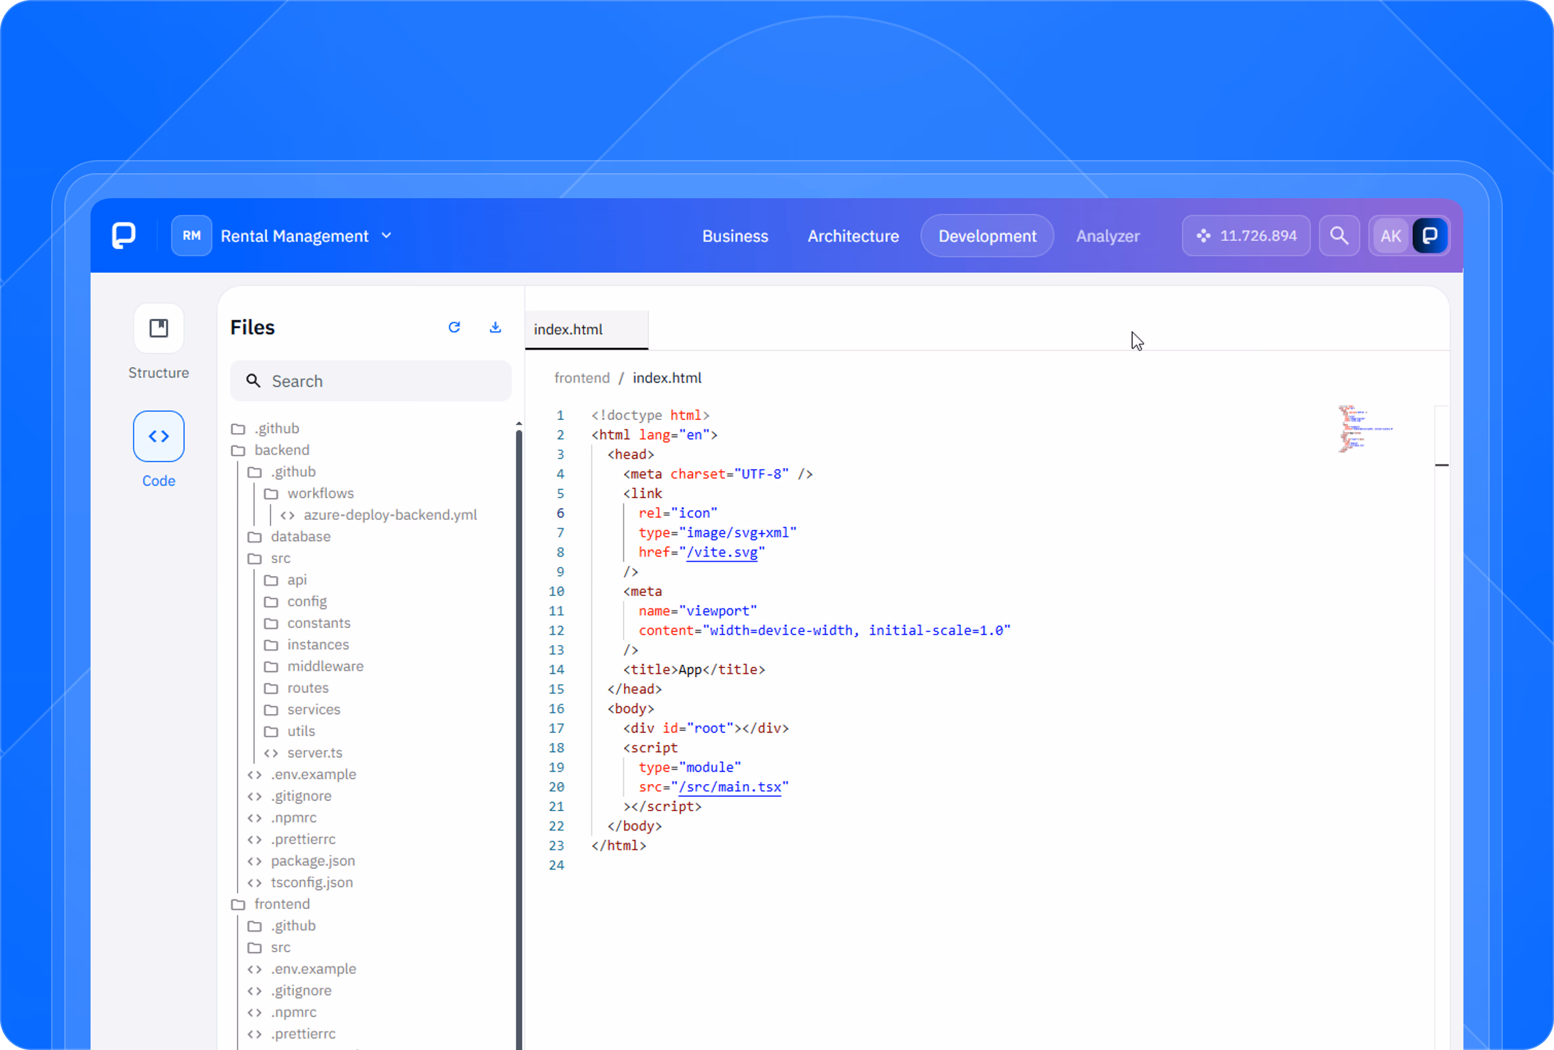
Task: Click the code minimap preview
Action: pyautogui.click(x=1364, y=429)
